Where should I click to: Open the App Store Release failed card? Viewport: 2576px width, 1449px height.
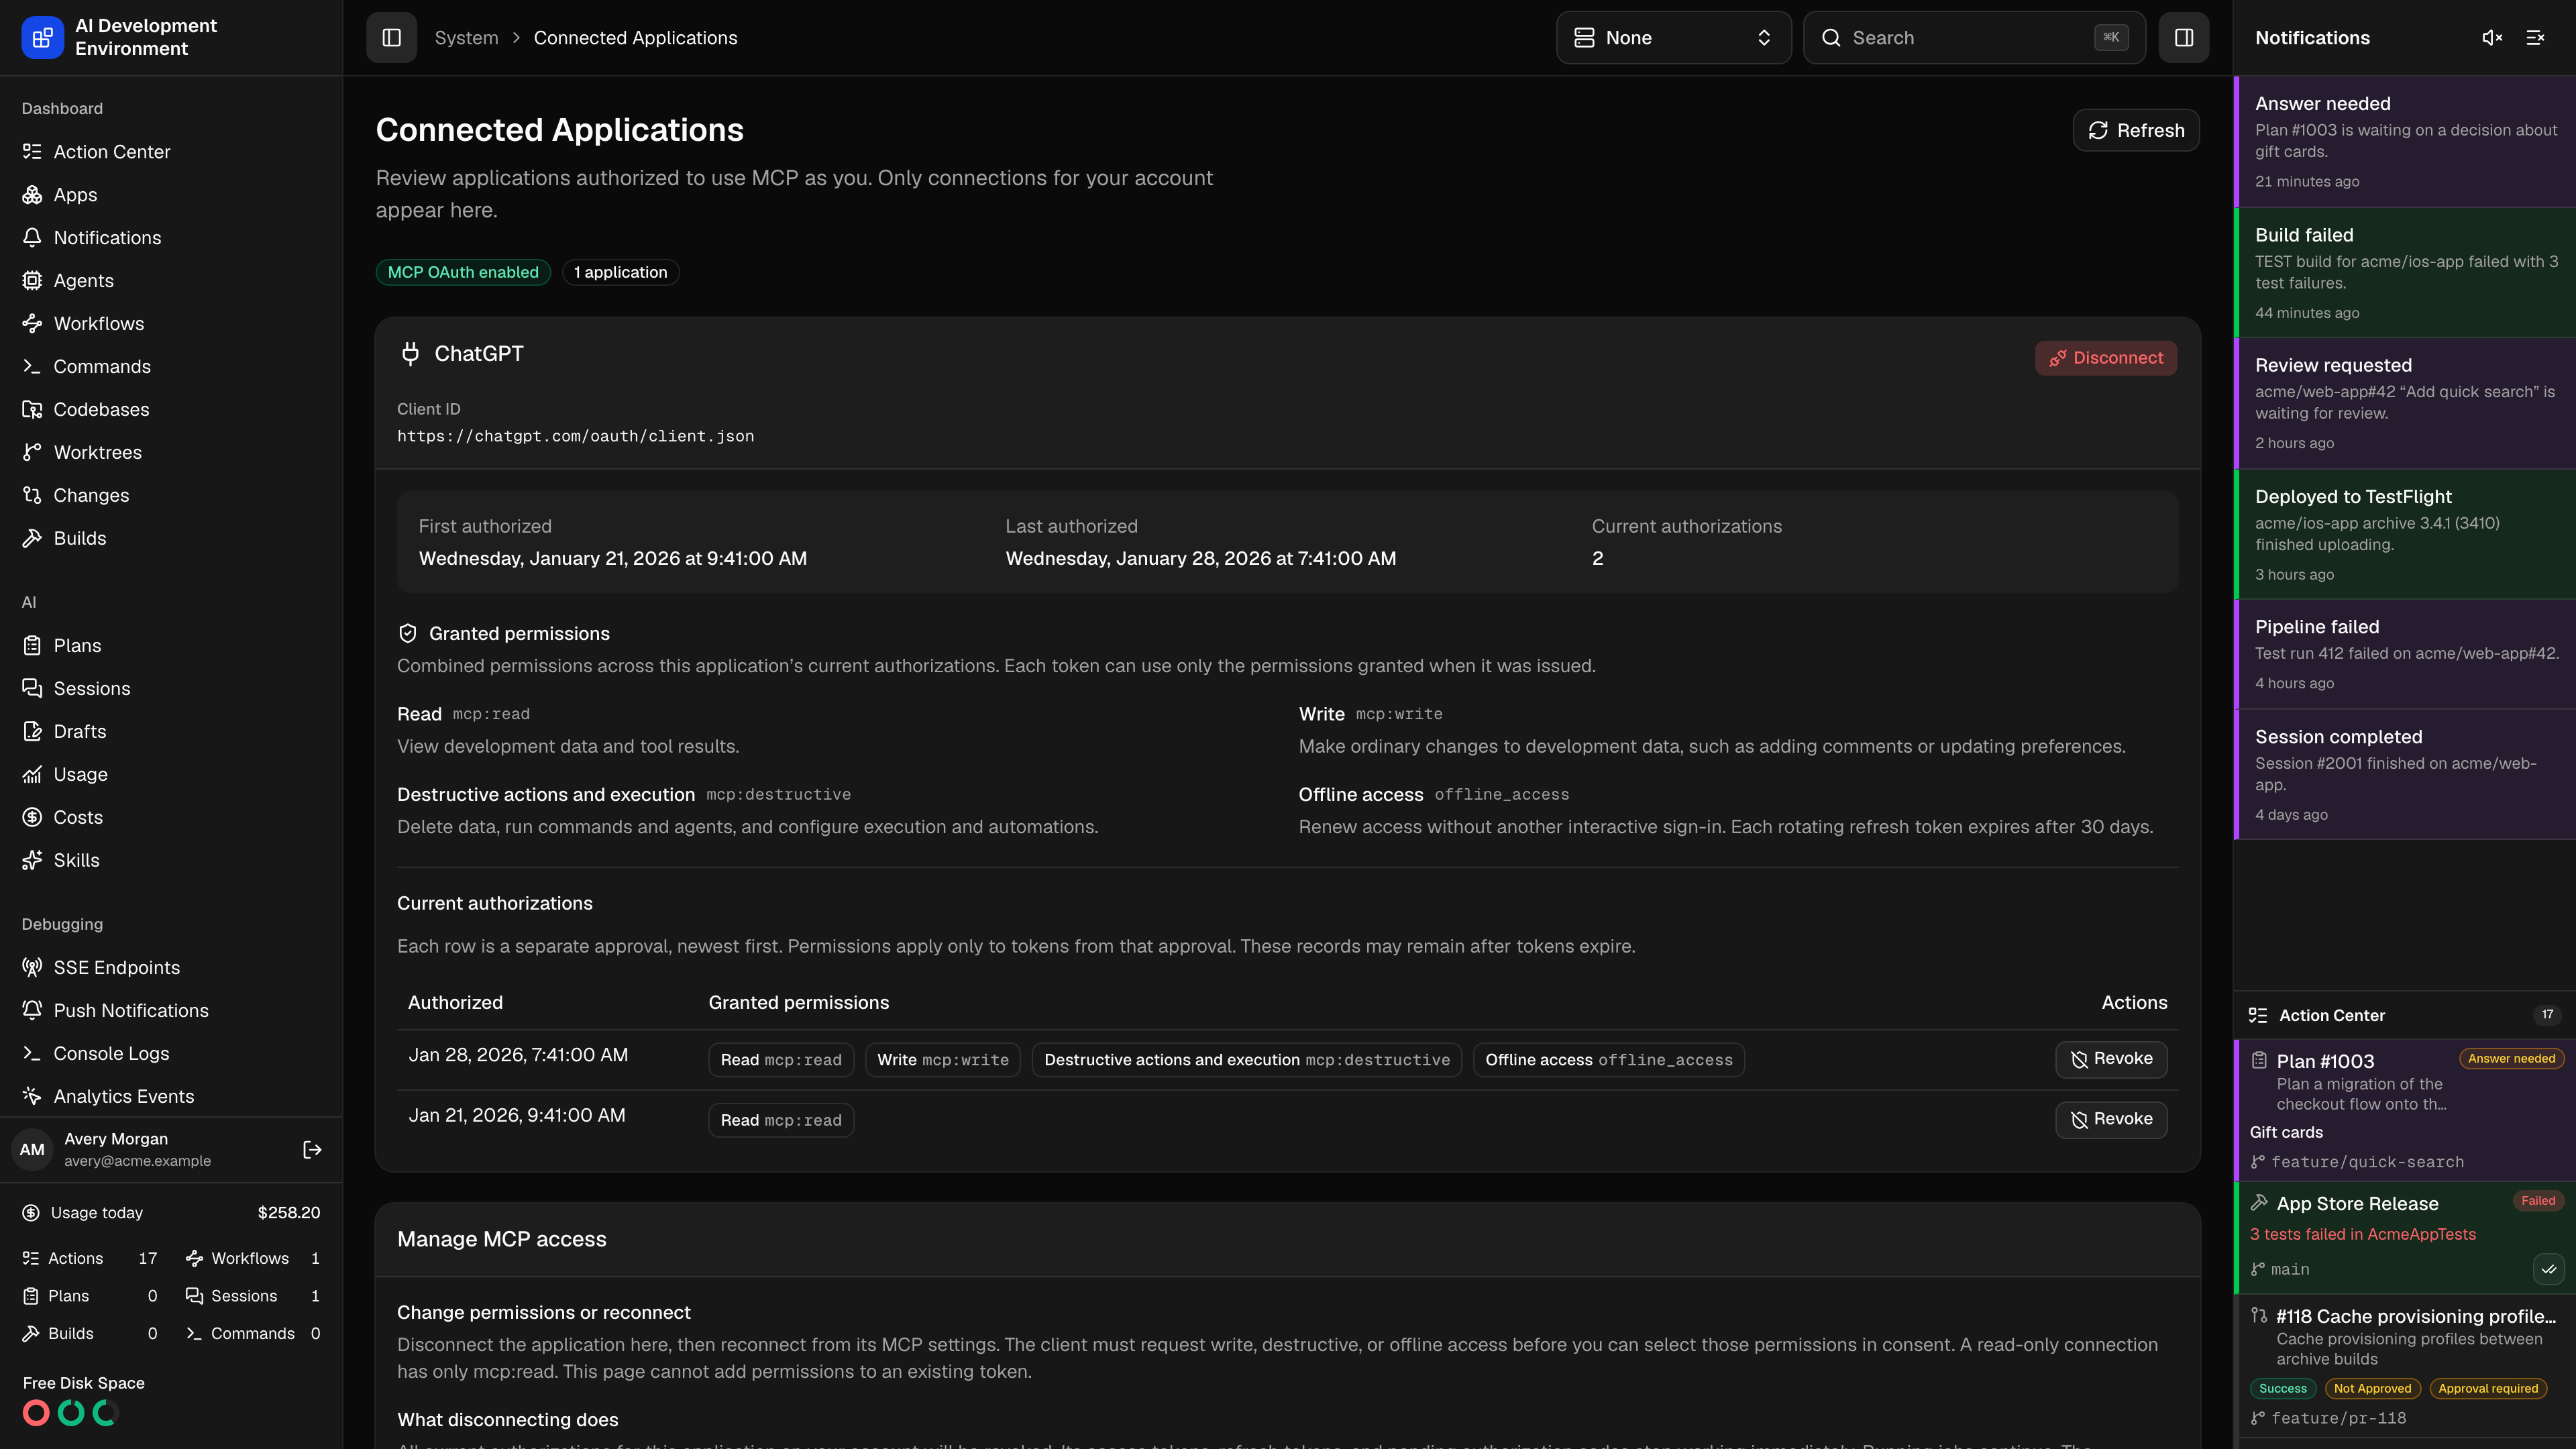pyautogui.click(x=2405, y=1237)
